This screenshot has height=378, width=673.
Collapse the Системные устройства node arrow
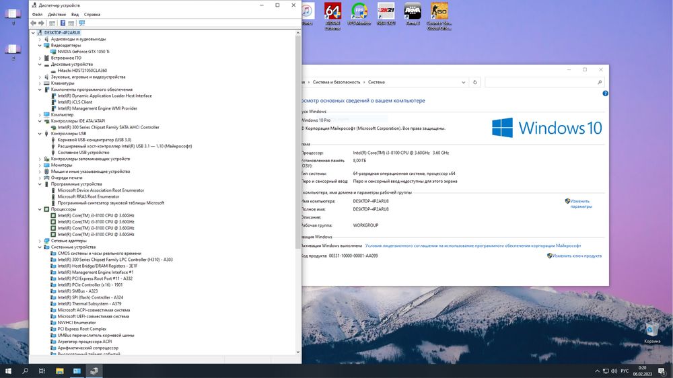[x=40, y=247]
